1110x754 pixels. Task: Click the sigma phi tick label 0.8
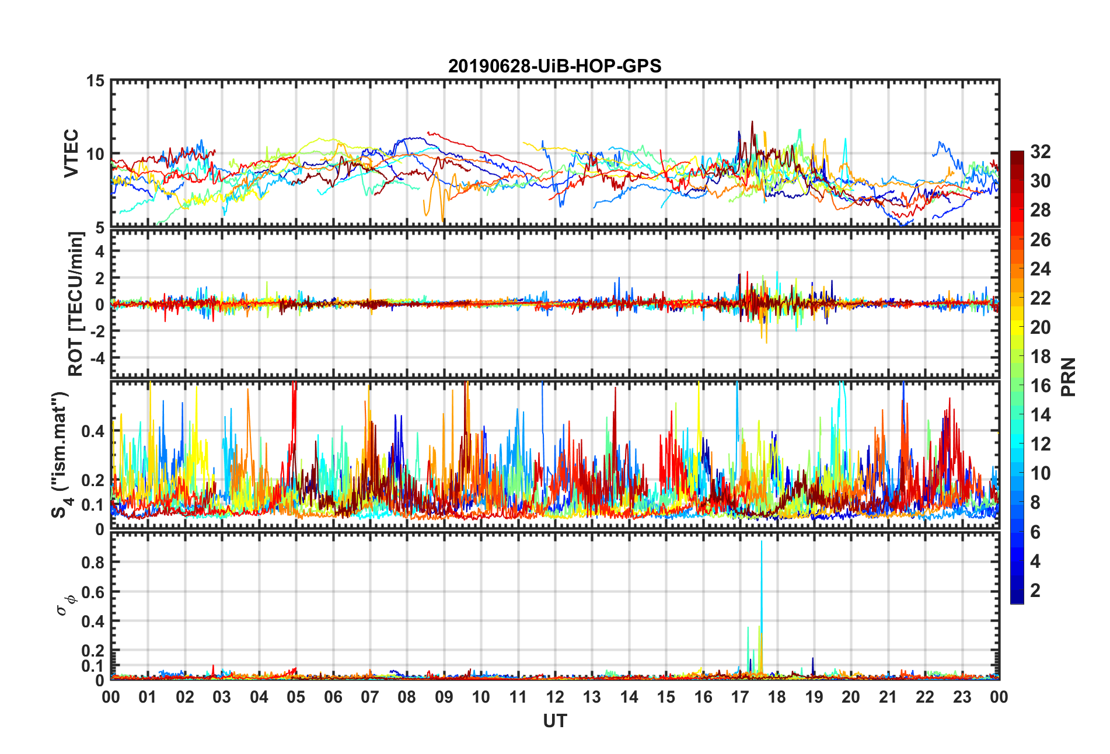click(x=93, y=562)
